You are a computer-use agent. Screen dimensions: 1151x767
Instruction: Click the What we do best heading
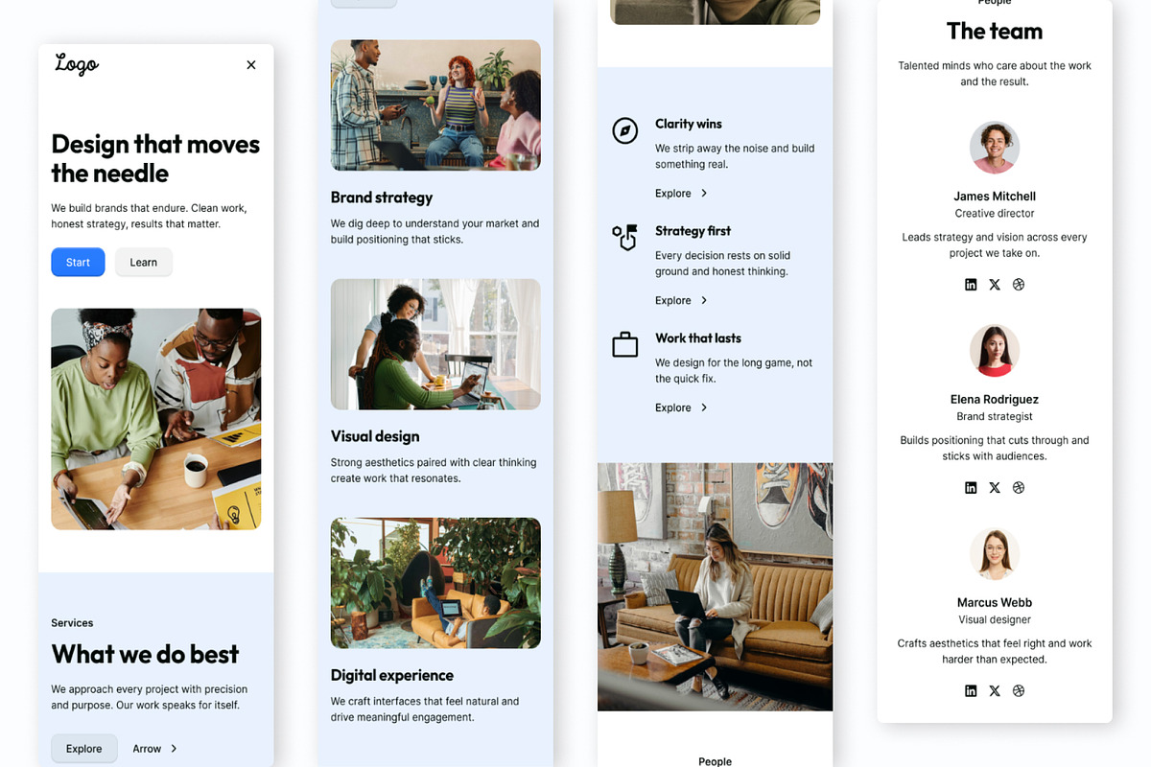pyautogui.click(x=145, y=655)
